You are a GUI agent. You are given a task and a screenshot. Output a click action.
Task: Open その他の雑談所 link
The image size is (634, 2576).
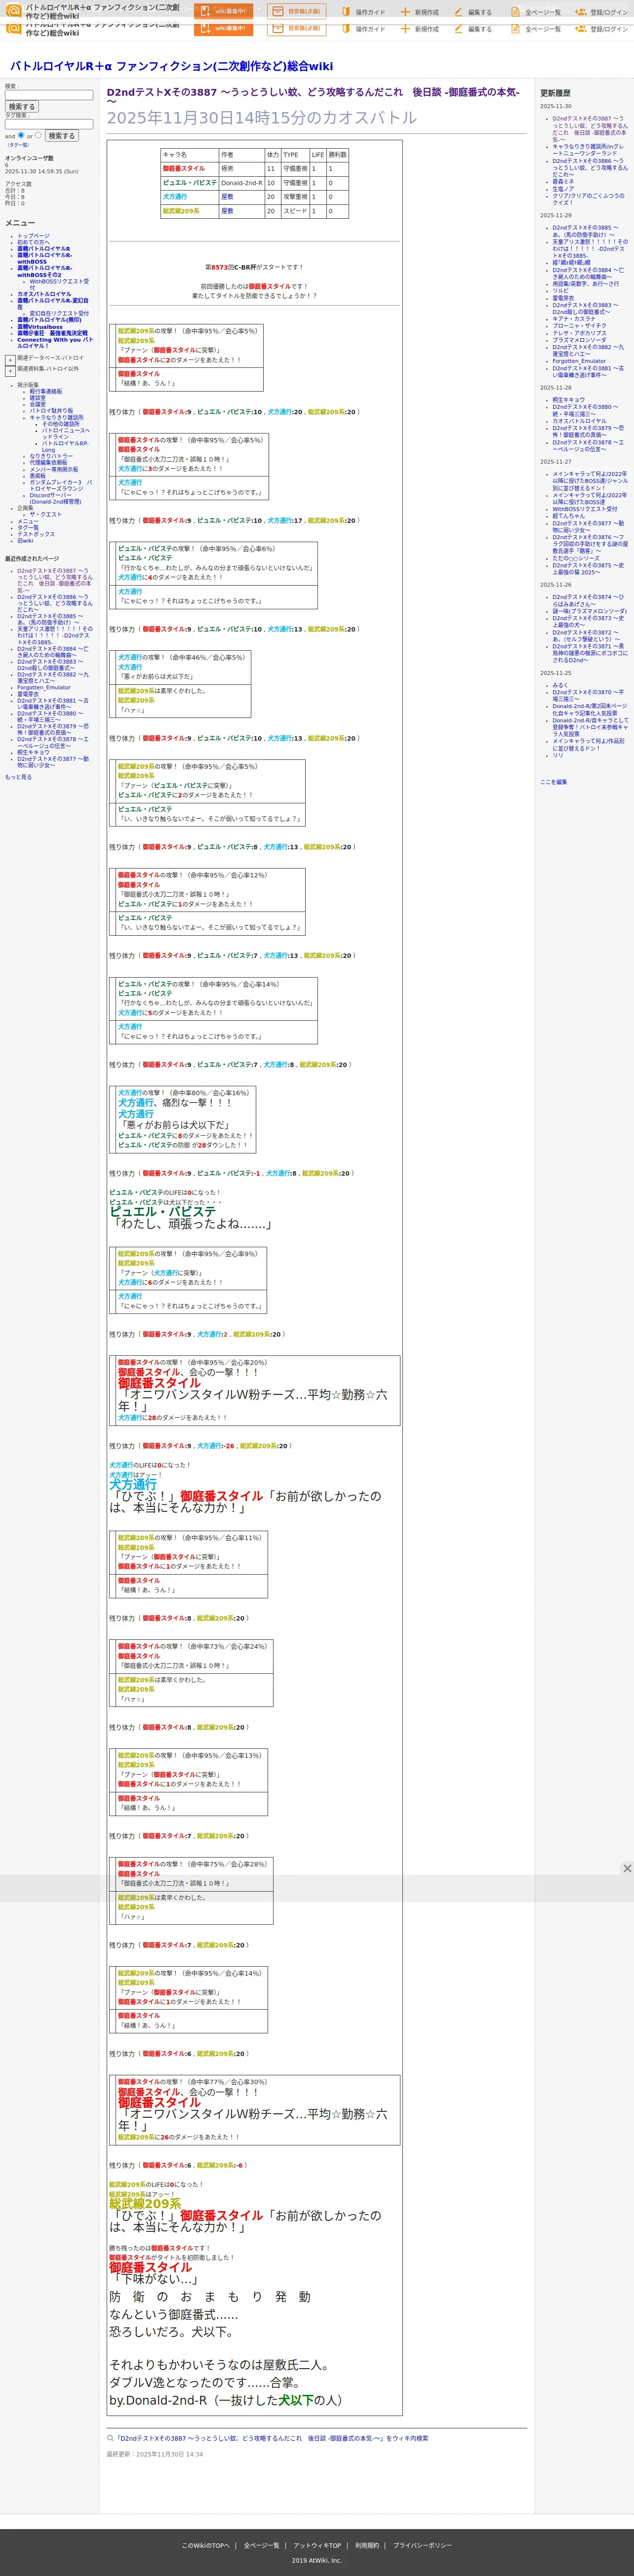tap(61, 424)
